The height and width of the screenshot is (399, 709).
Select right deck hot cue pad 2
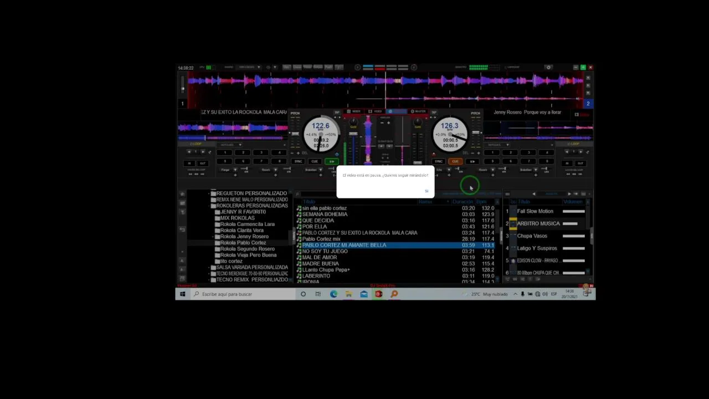510,152
